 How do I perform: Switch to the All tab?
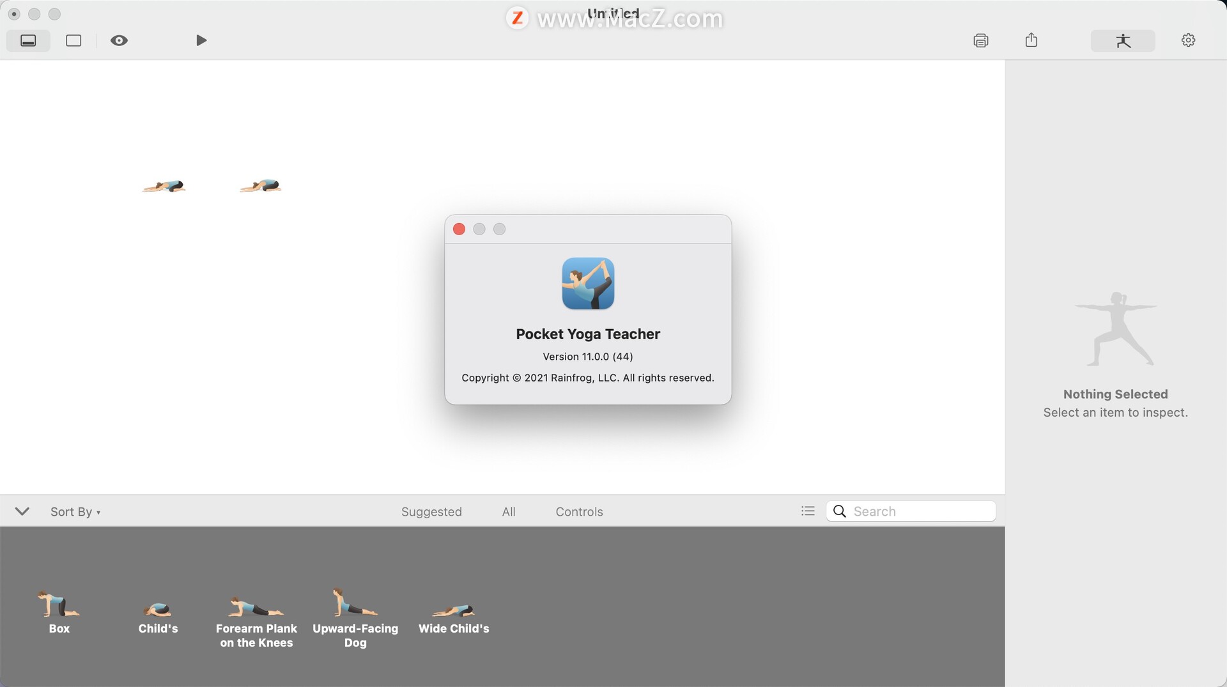(509, 512)
